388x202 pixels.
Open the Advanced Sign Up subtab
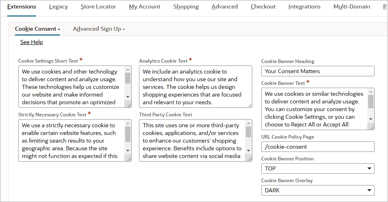click(99, 29)
